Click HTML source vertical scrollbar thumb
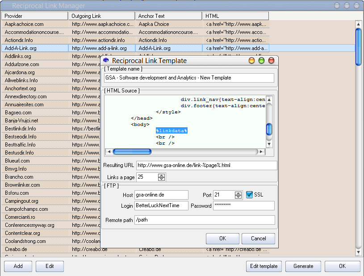Viewport: 364px width, 276px height. coord(269,129)
